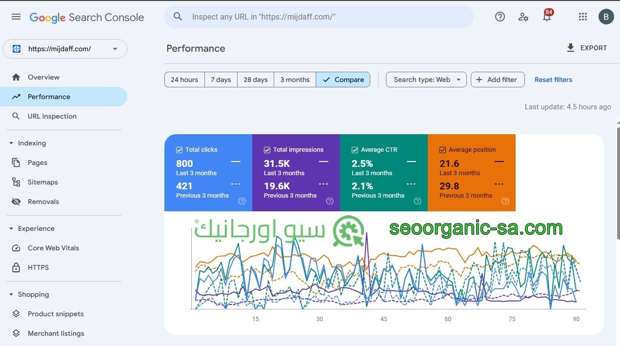Click the Reset filters link
Viewport: 620px width, 346px height.
click(553, 80)
